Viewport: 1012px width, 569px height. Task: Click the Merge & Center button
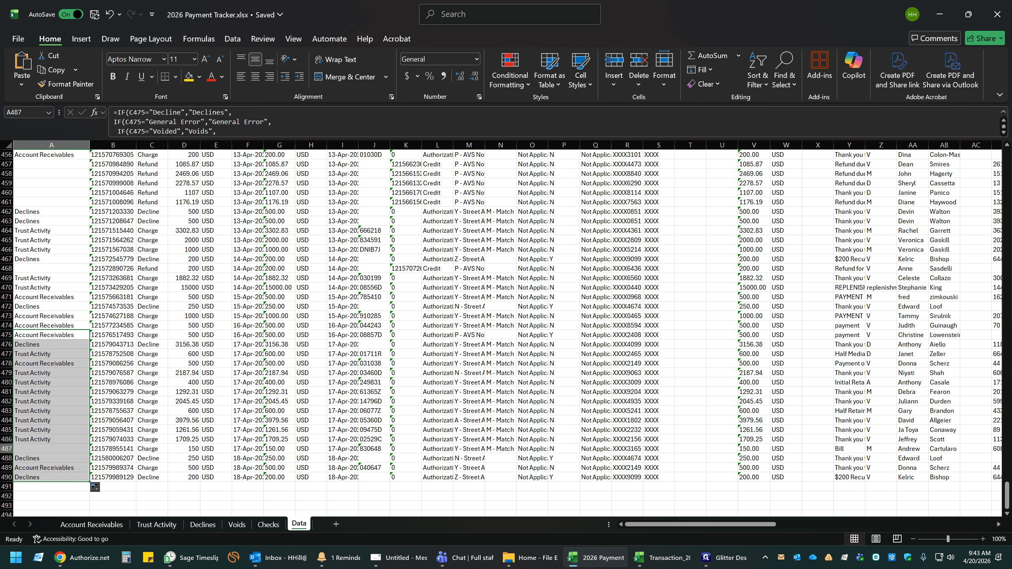345,77
